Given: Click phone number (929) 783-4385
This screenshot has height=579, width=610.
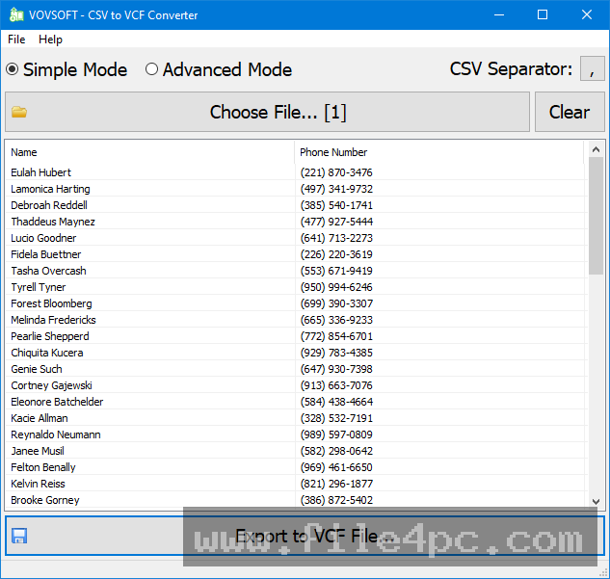Looking at the screenshot, I should tap(336, 353).
